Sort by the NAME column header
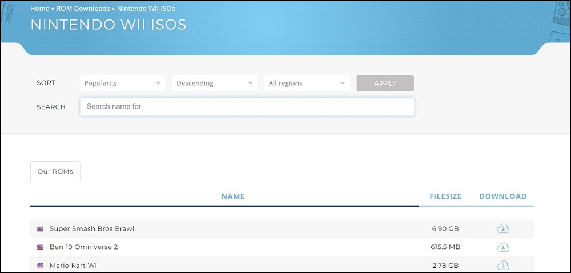571x273 pixels. coord(233,196)
